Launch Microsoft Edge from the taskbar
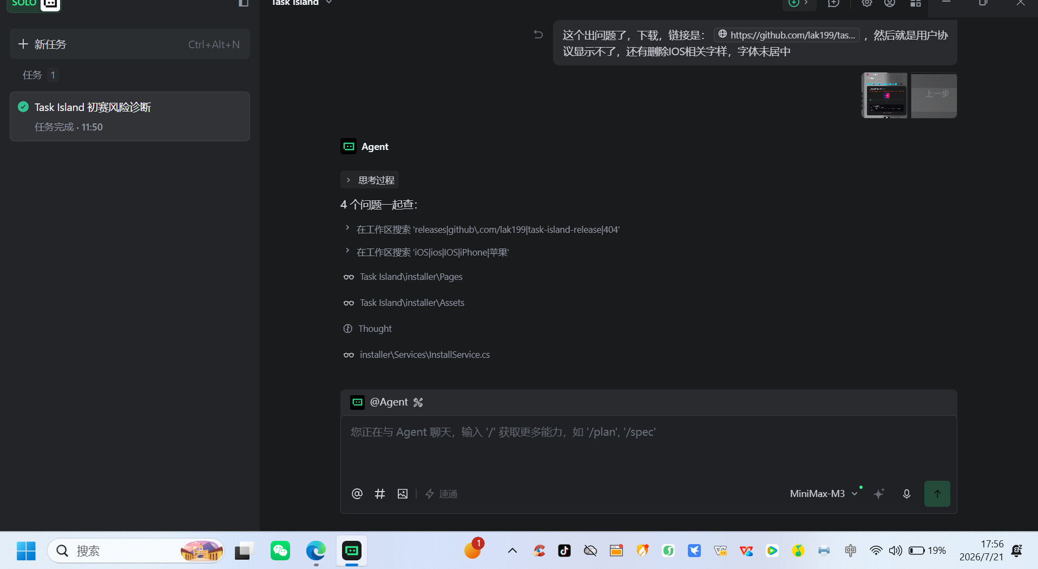The width and height of the screenshot is (1038, 569). pos(316,551)
